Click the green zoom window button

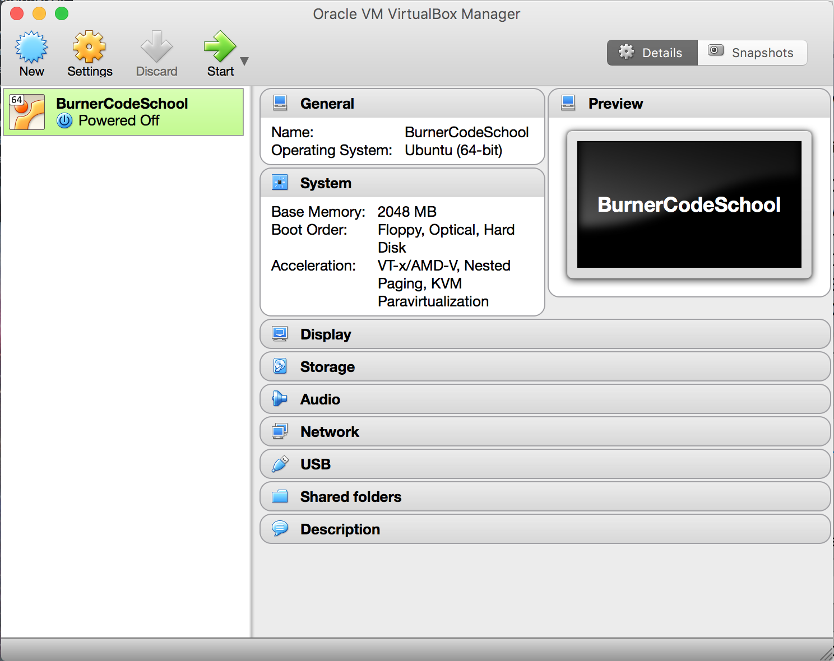pos(62,13)
